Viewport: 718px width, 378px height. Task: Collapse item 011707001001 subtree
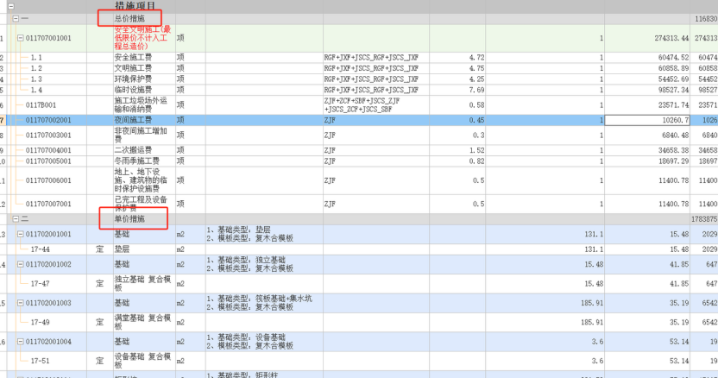[x=22, y=38]
